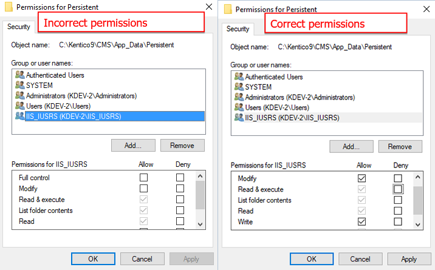
Task: Select Administrators group icon in right dialog
Action: tap(239, 97)
